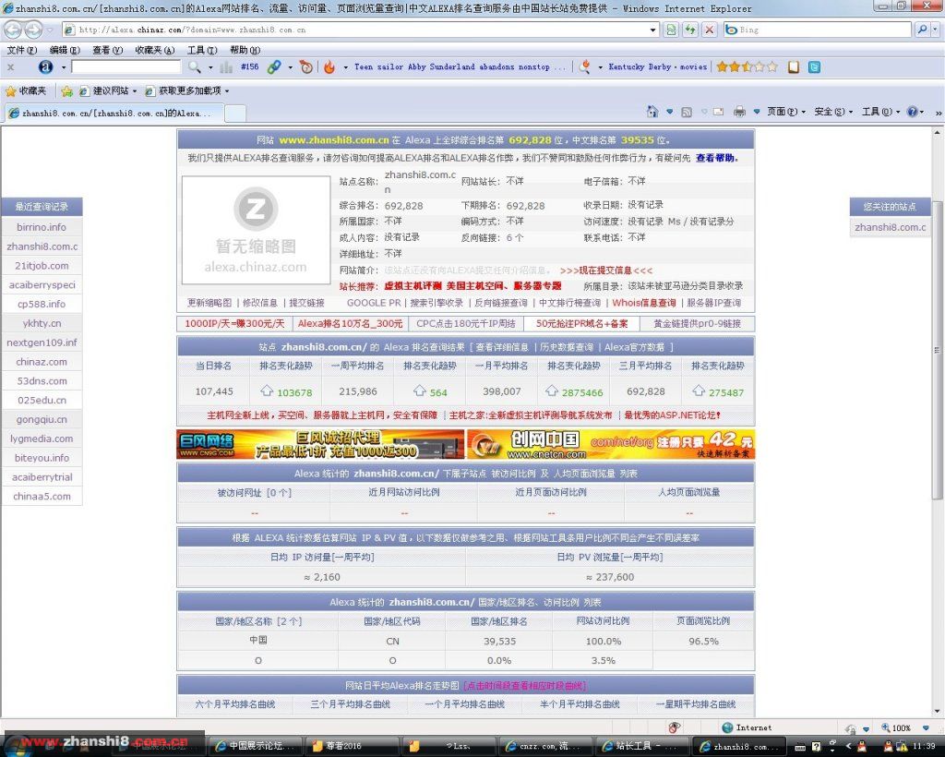
Task: Expand the 获取更多加载项 dropdown arrow
Action: pyautogui.click(x=227, y=91)
